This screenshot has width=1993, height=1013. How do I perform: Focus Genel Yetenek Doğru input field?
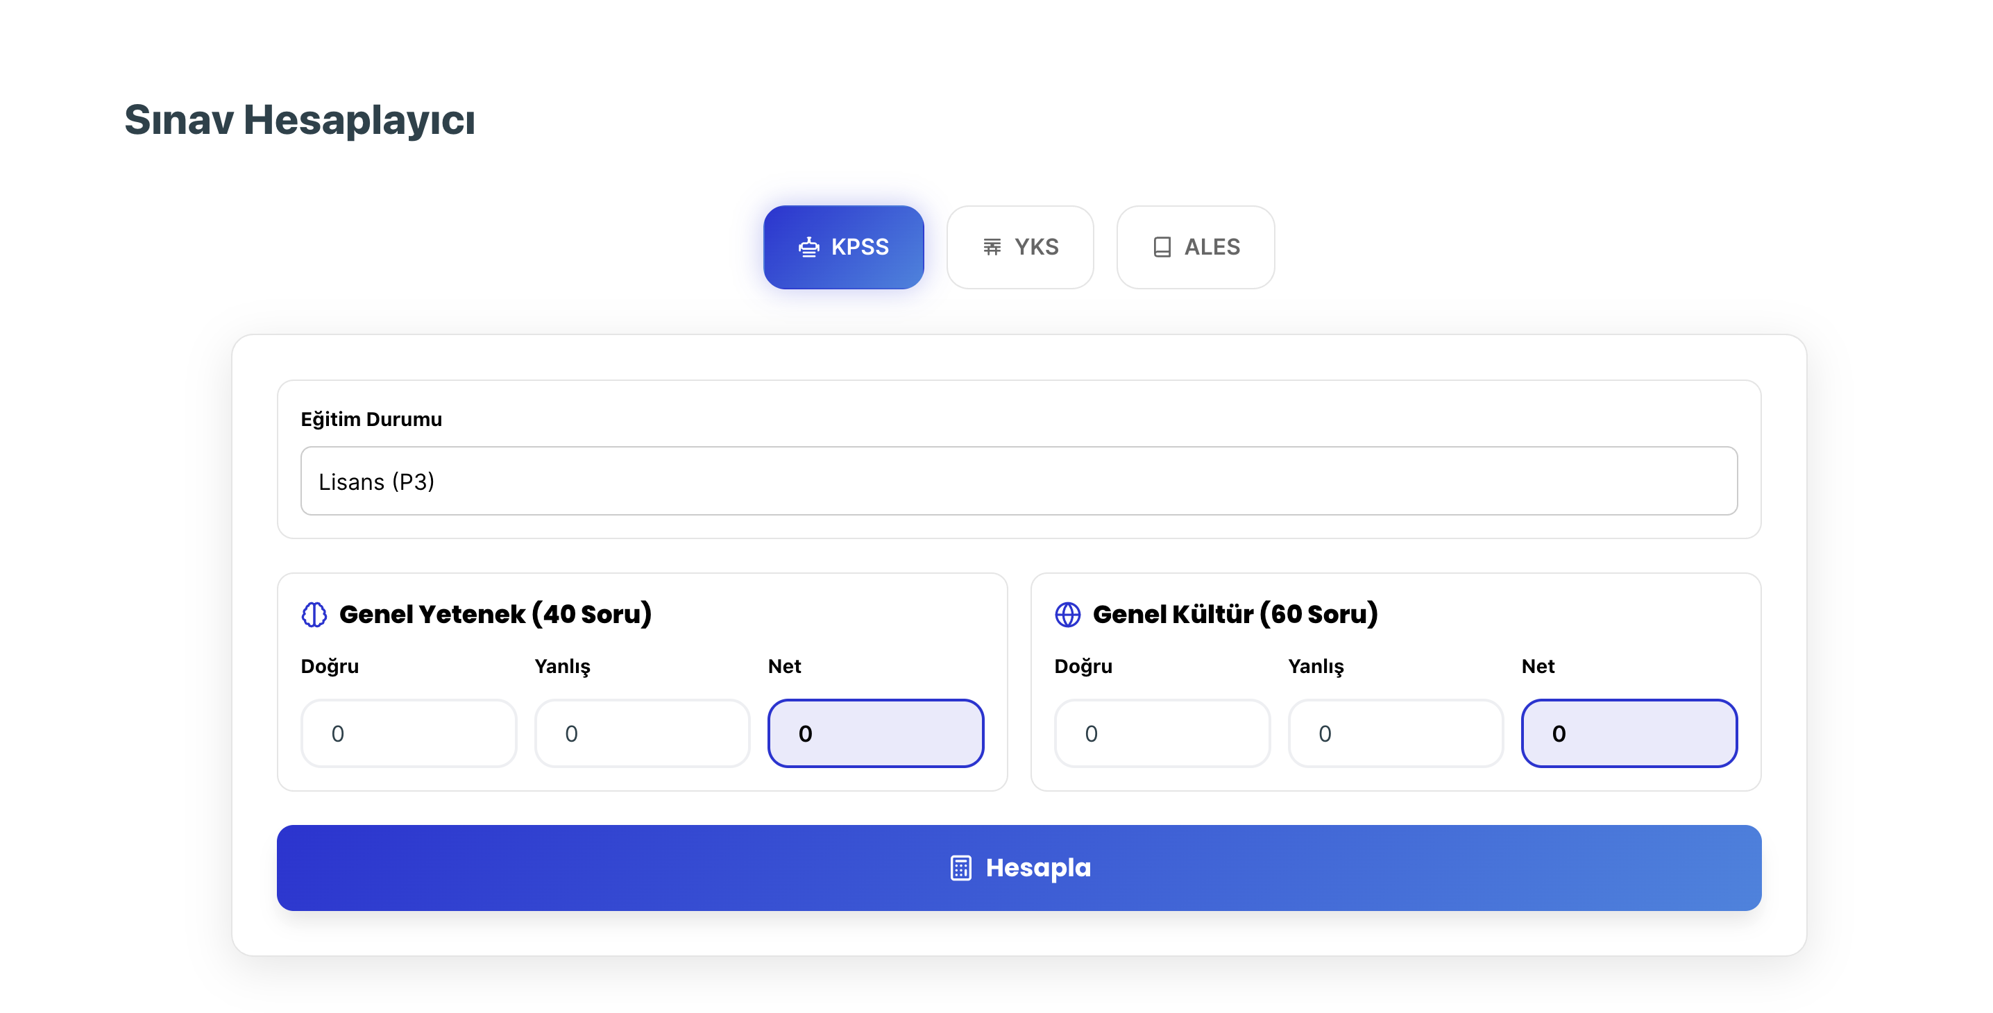(409, 733)
